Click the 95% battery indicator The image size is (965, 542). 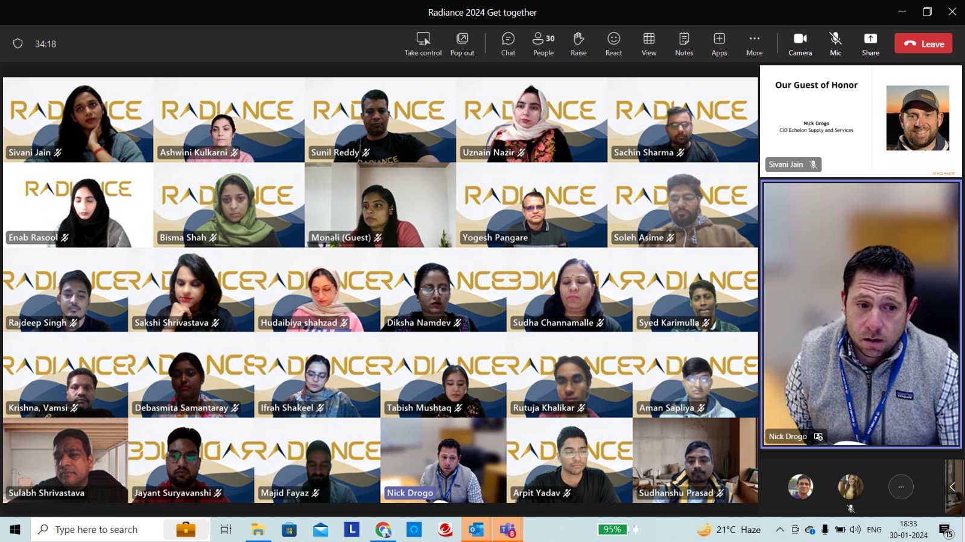[612, 529]
